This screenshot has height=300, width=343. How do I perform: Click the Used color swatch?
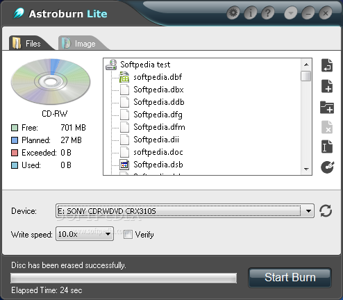coord(15,165)
